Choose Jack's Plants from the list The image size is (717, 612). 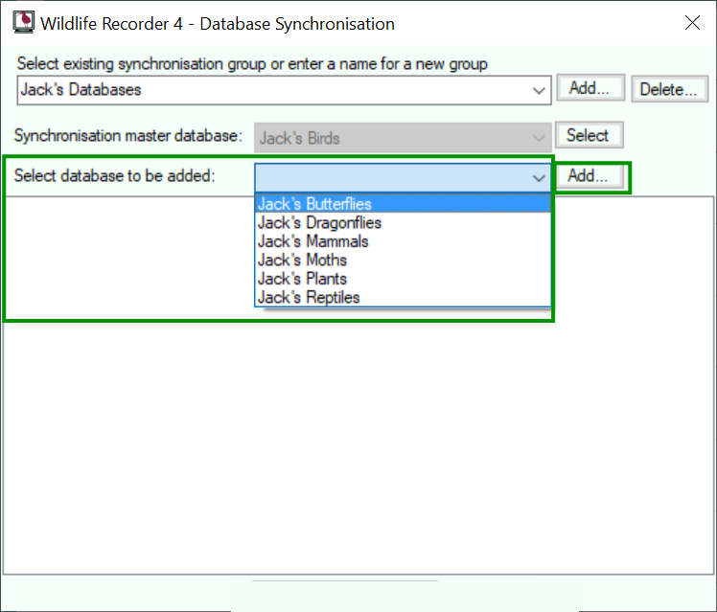click(403, 279)
